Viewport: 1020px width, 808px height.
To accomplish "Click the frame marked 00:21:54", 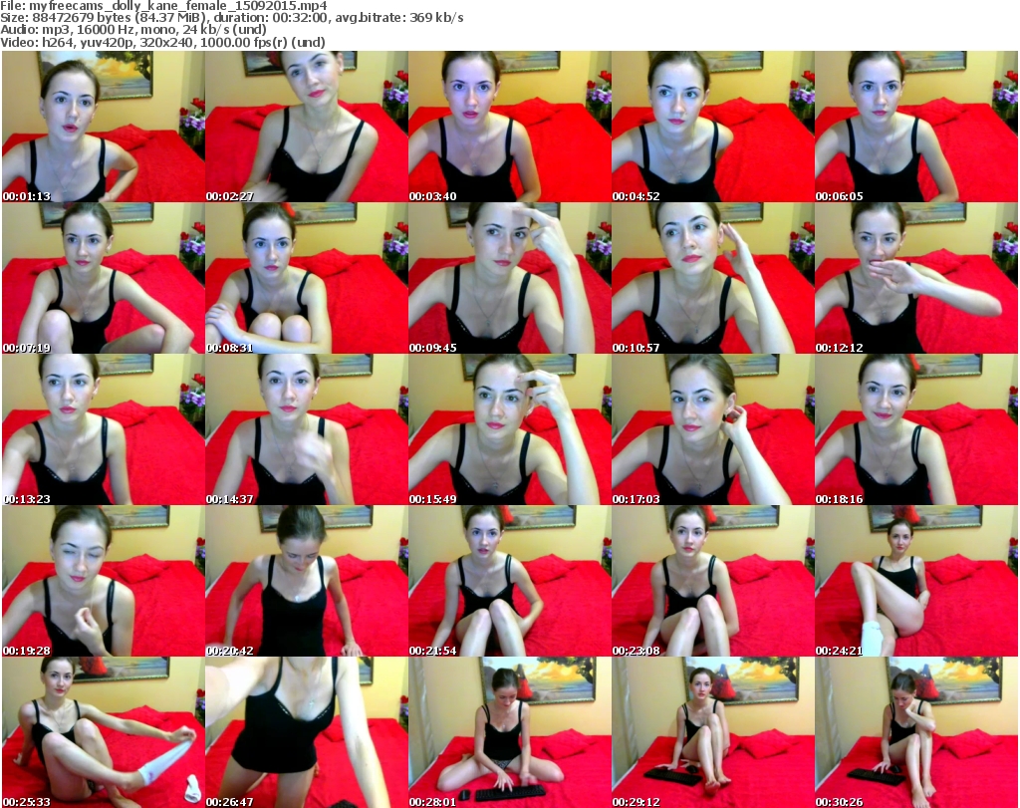I will [x=509, y=581].
